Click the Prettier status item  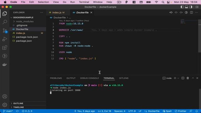pos(181,111)
